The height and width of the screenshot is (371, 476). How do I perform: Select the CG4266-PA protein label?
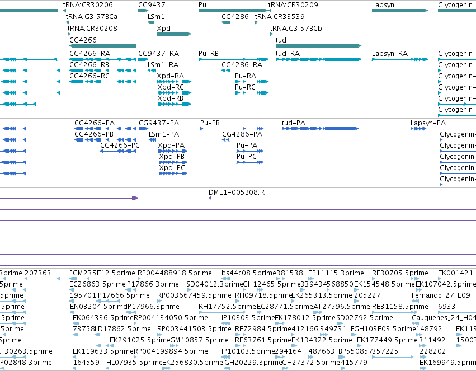click(x=95, y=123)
